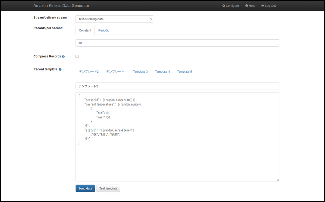325x202 pixels.
Task: Click the textarea resize handle corner
Action: click(278, 180)
